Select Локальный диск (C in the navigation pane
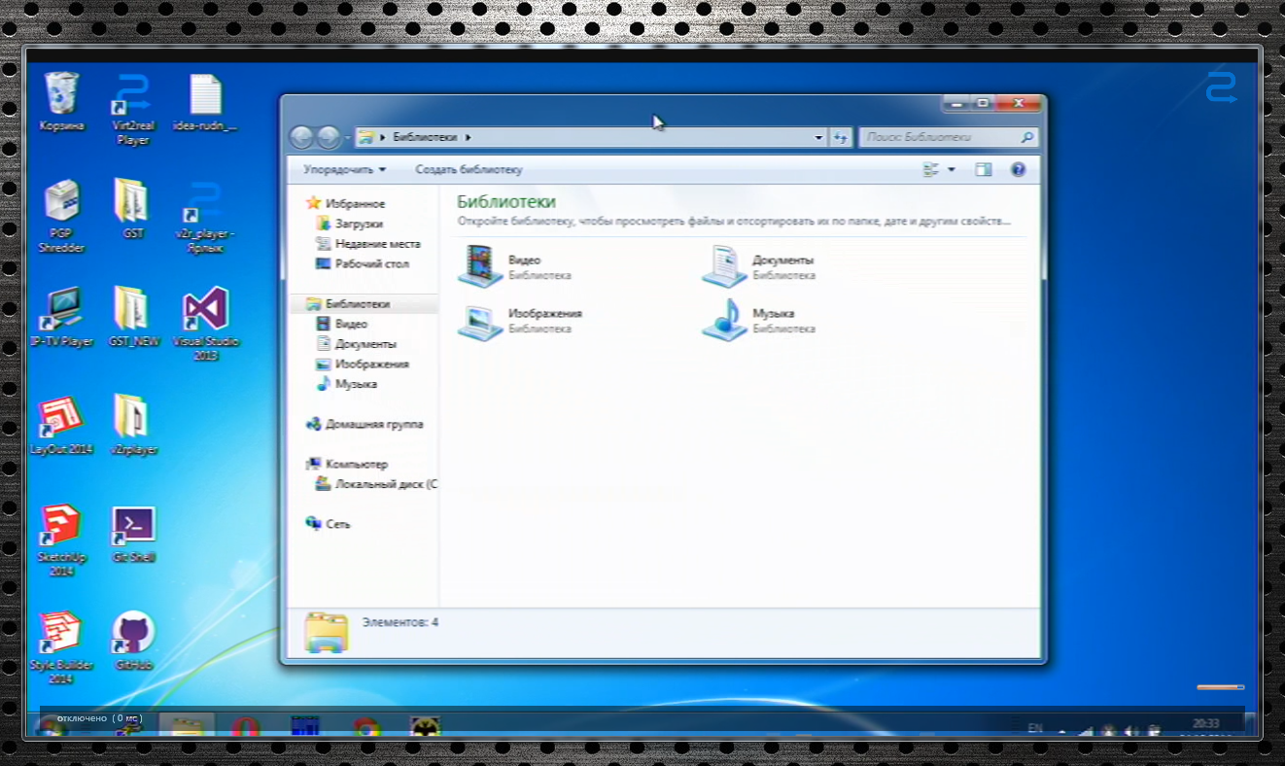1285x766 pixels. coord(375,484)
